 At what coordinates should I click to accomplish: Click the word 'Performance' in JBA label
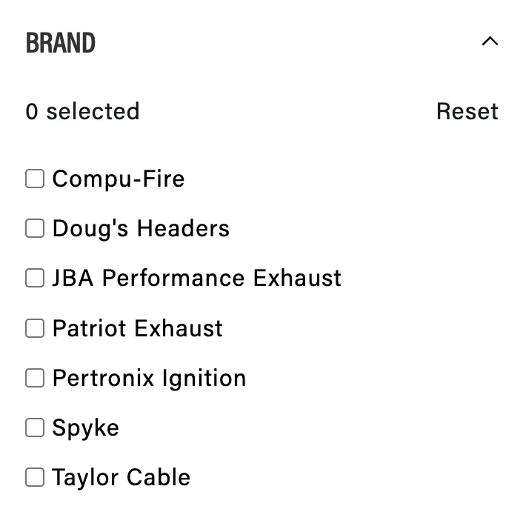174,278
